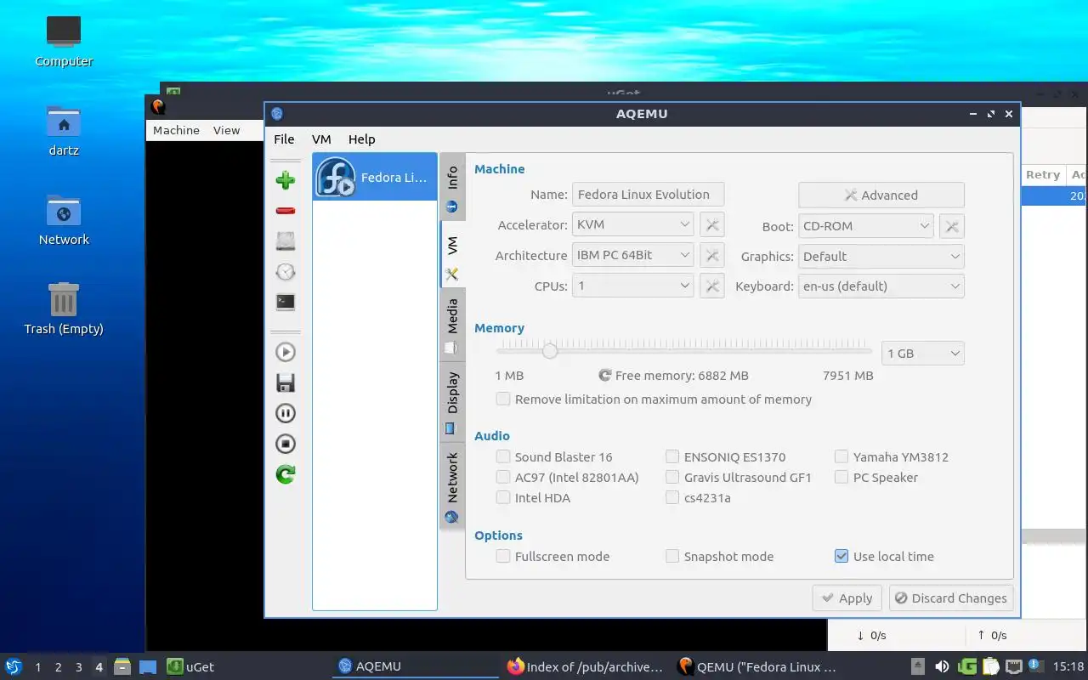Open the Help menu in AQEMU
Screen dimensions: 1088x680
pos(361,139)
